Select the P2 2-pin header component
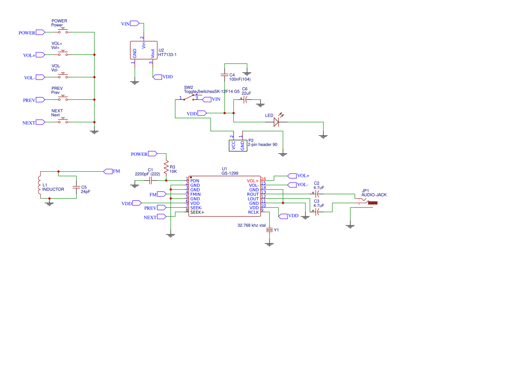This screenshot has width=525, height=372. 238,145
